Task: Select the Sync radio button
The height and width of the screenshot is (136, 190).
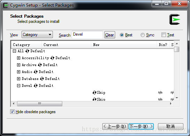Action: coord(143,35)
